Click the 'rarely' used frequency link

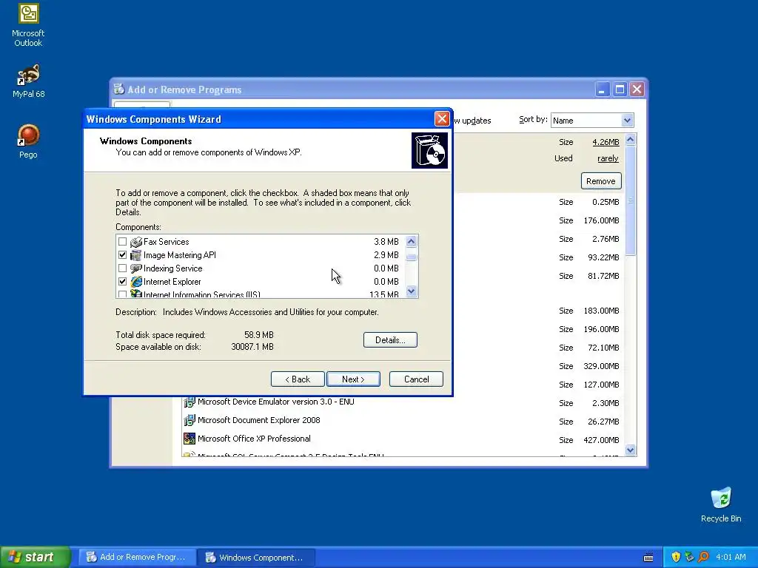[608, 158]
